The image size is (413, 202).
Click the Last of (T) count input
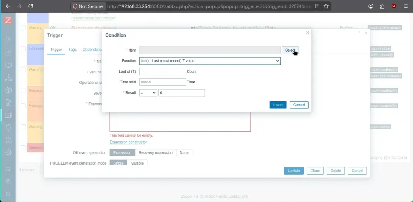pyautogui.click(x=163, y=71)
